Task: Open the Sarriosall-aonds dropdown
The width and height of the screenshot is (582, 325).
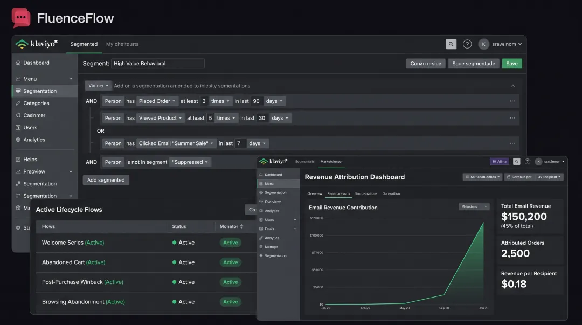Action: click(482, 177)
